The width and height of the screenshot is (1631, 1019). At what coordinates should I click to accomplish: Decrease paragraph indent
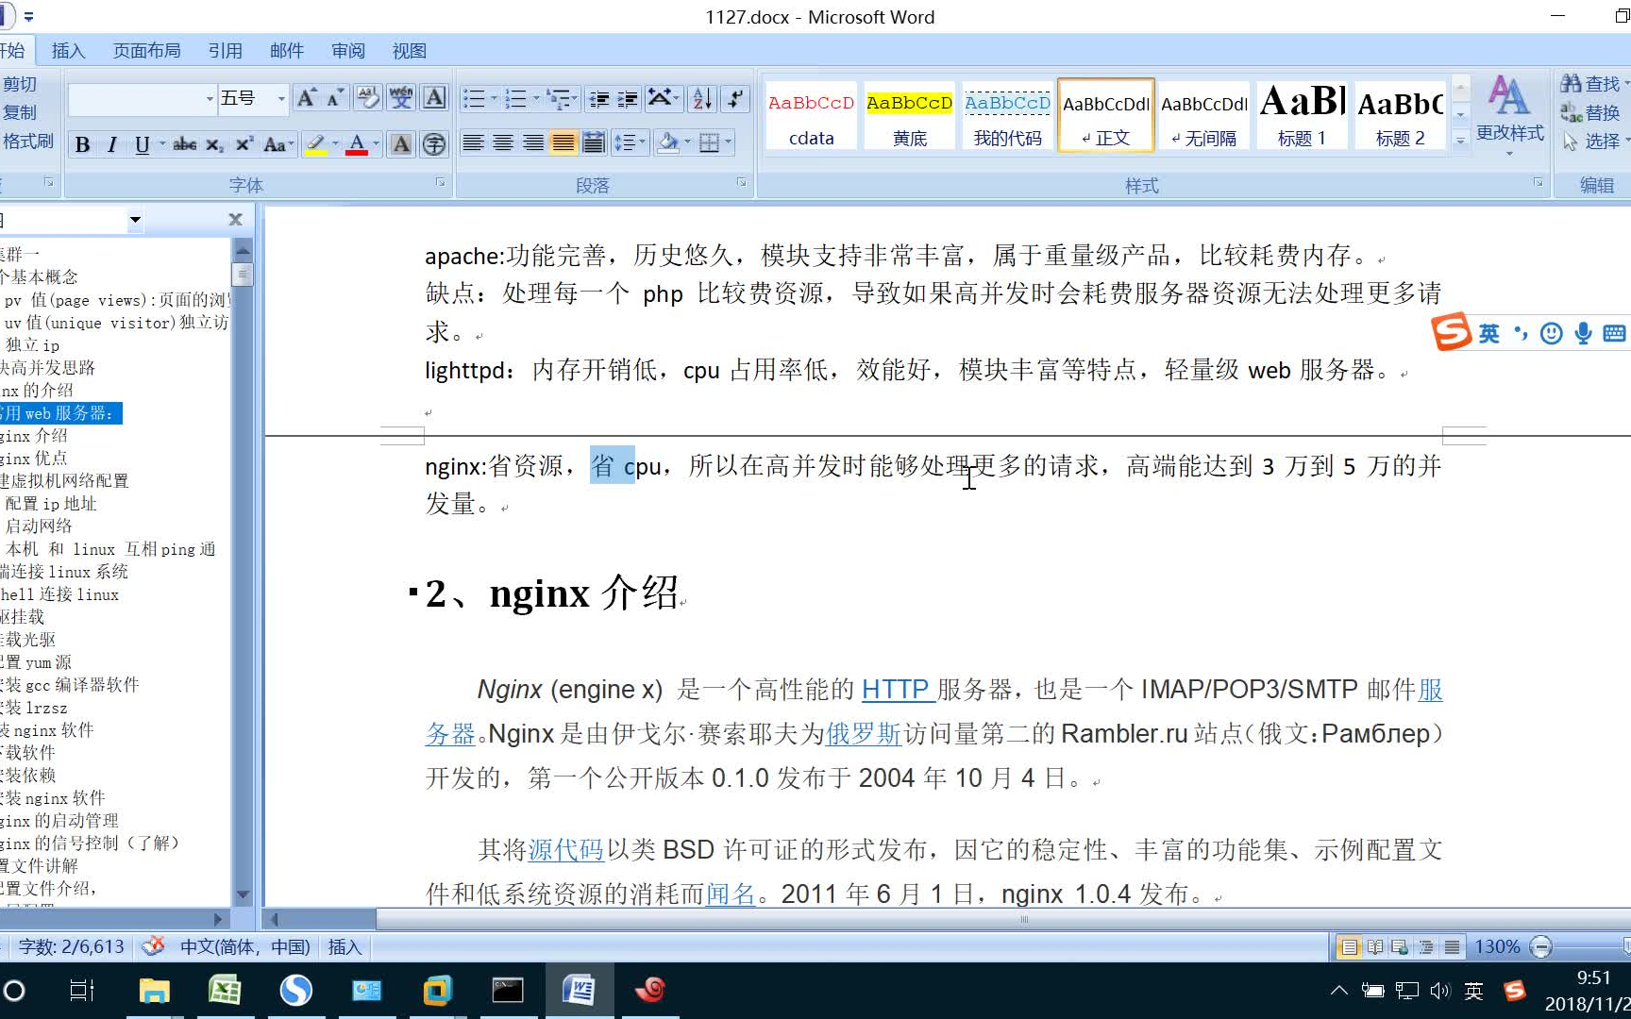click(x=598, y=98)
